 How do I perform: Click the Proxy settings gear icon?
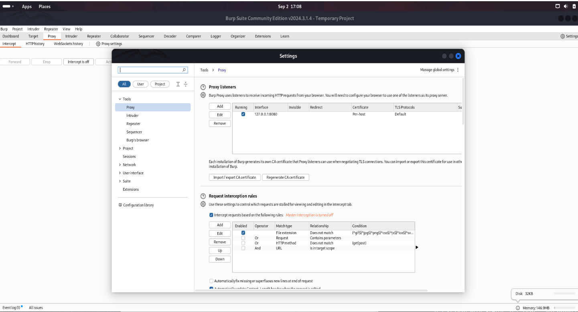[x=98, y=44]
